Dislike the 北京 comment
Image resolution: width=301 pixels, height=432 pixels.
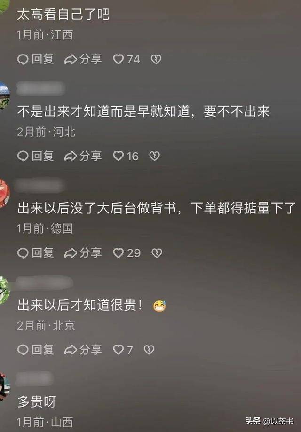pos(149,350)
